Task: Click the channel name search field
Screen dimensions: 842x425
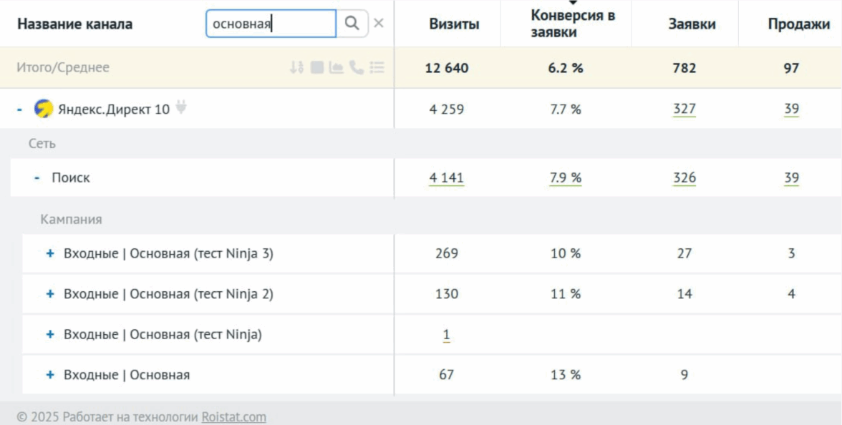Action: tap(271, 24)
